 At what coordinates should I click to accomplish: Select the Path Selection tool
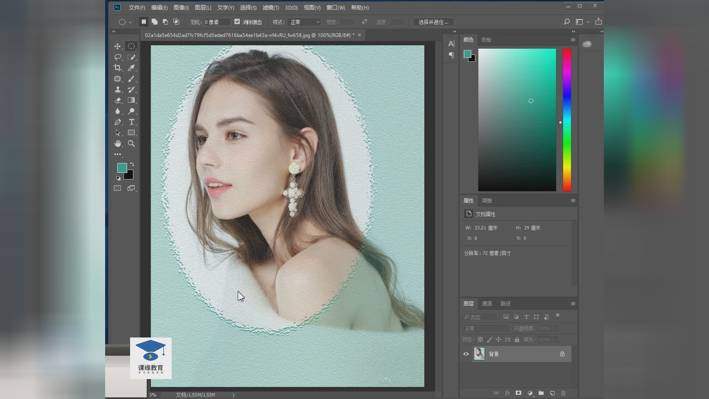pyautogui.click(x=118, y=133)
